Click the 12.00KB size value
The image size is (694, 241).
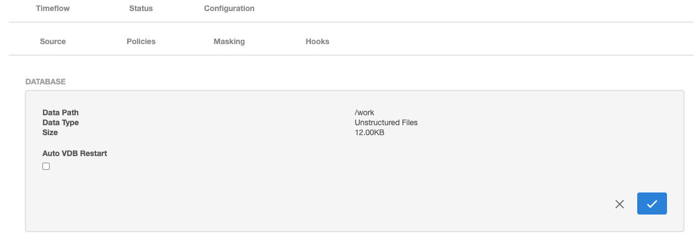tap(369, 132)
